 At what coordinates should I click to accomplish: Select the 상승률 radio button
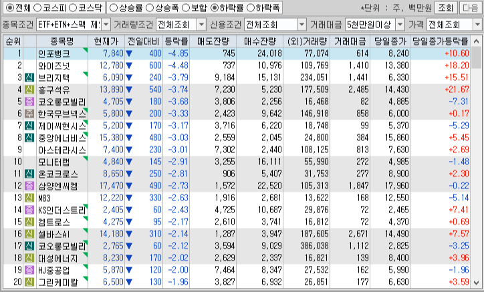114,8
